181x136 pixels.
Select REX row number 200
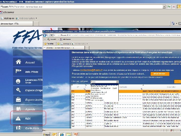click(x=126, y=123)
